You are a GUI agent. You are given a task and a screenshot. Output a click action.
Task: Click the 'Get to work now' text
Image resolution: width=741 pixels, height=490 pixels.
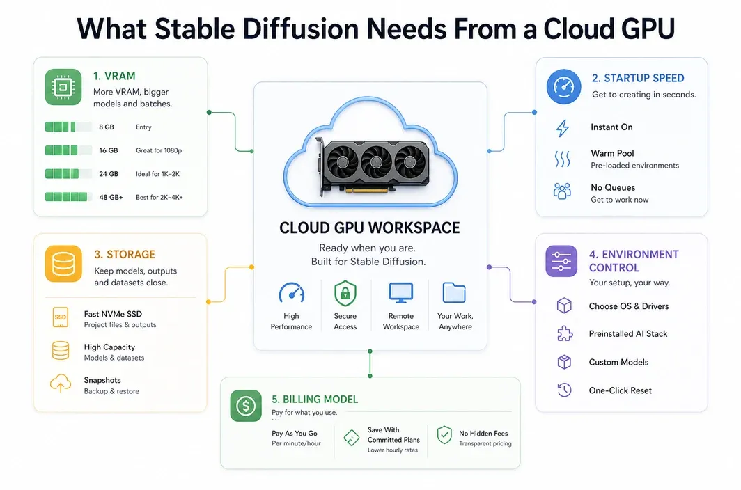(x=620, y=199)
